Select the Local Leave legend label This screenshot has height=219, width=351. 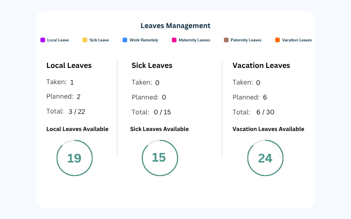[58, 40]
